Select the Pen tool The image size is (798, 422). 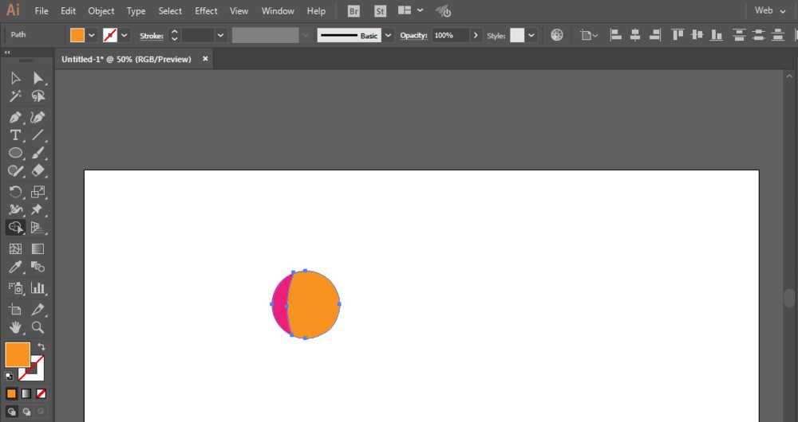click(x=15, y=117)
